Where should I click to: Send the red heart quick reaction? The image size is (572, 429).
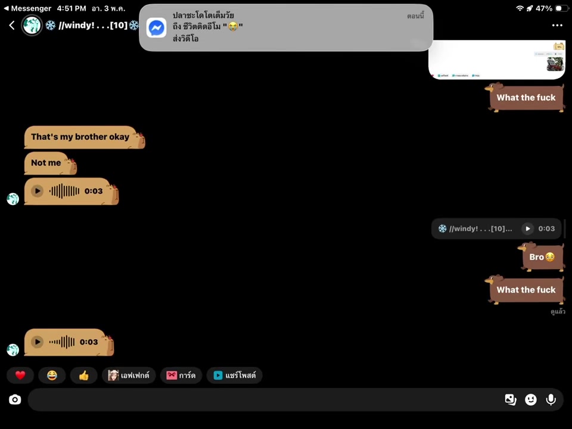coord(20,375)
